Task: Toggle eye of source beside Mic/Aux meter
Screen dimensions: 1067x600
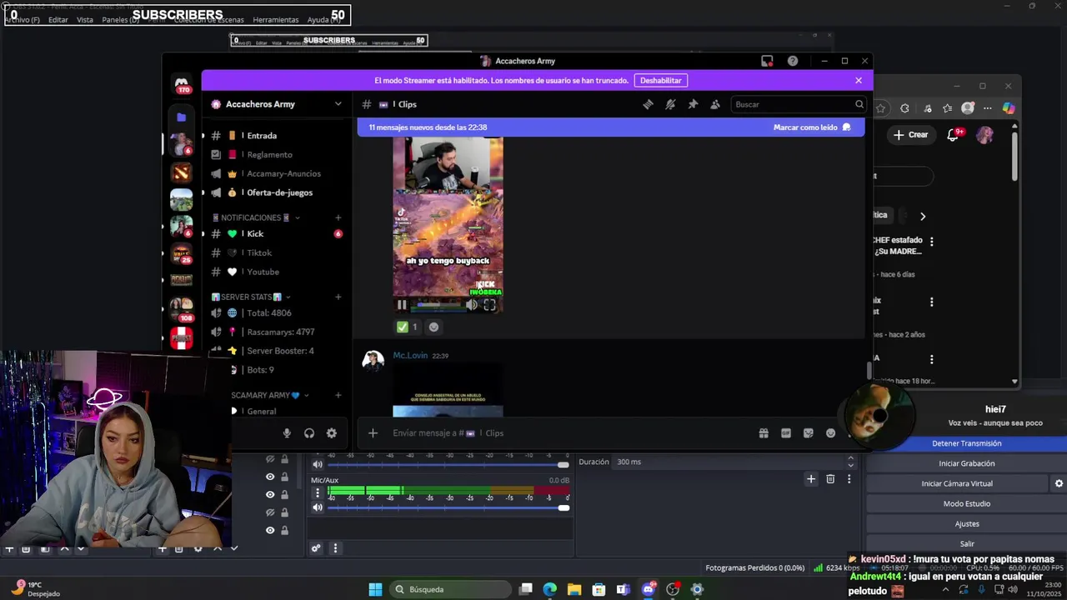Action: click(x=270, y=494)
